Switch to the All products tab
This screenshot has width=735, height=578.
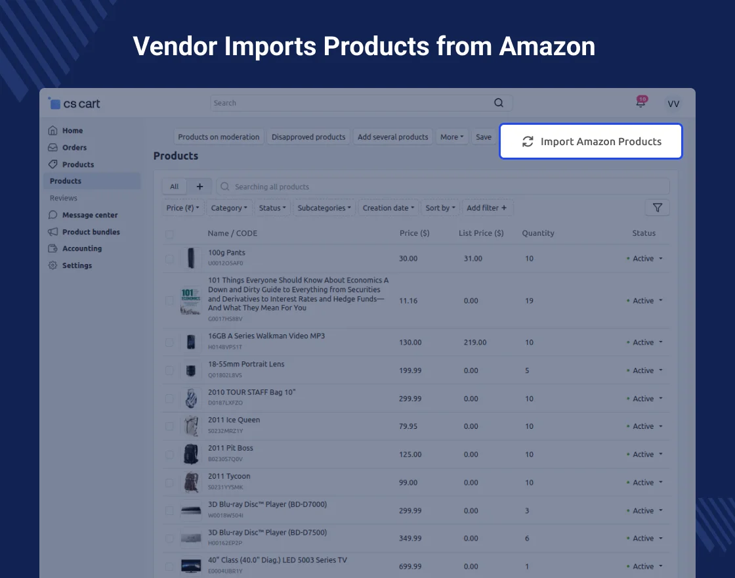[x=175, y=187]
